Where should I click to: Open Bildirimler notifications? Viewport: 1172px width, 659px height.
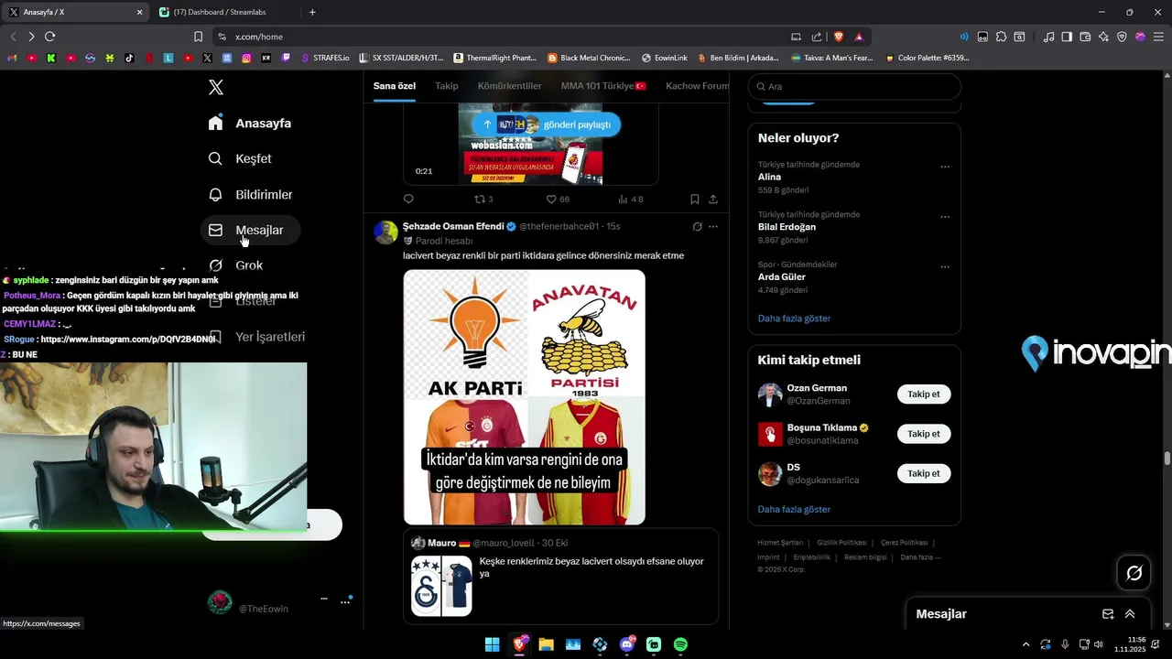(x=250, y=194)
